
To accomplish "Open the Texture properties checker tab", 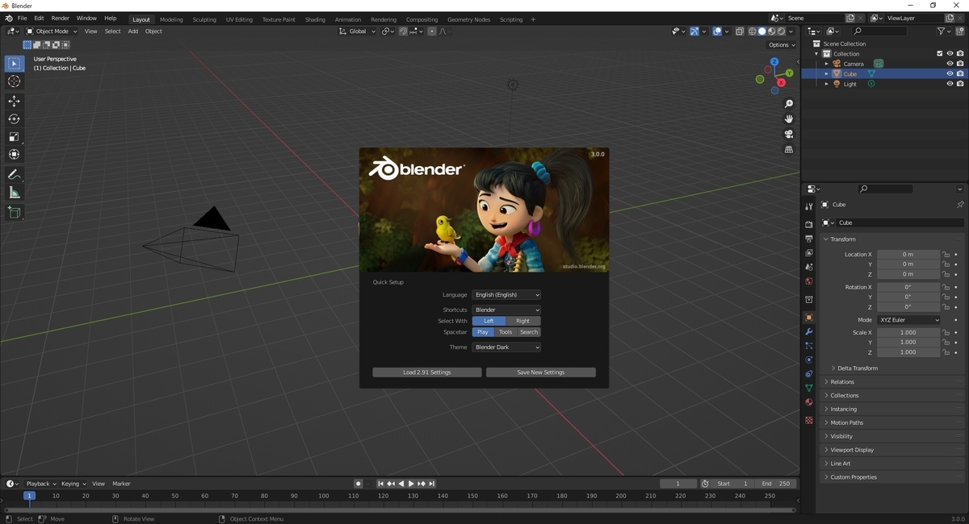I will [x=809, y=420].
